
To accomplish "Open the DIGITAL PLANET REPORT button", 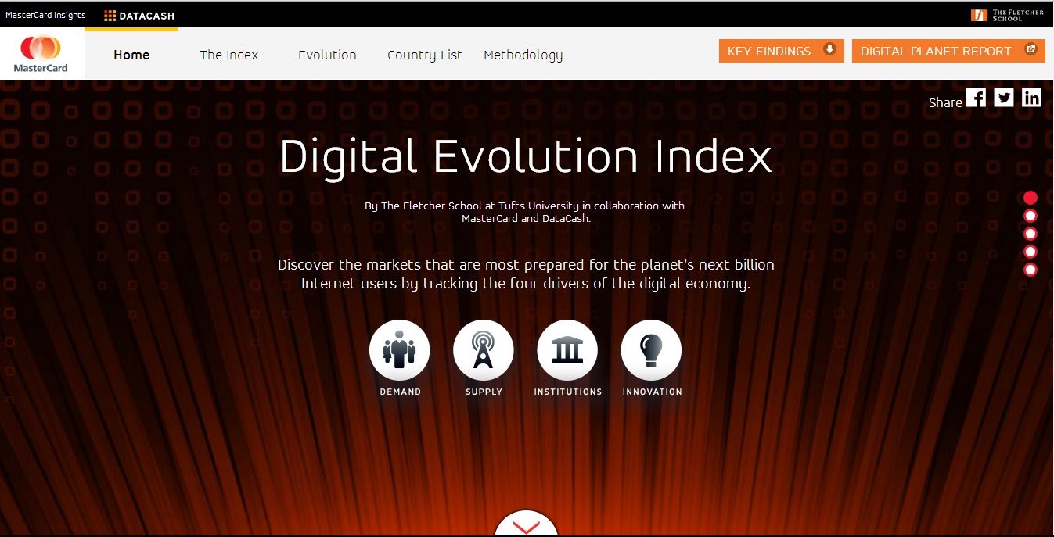I will point(948,51).
